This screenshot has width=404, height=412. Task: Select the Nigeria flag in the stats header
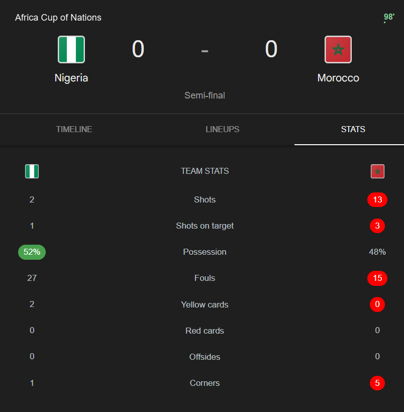pyautogui.click(x=32, y=171)
